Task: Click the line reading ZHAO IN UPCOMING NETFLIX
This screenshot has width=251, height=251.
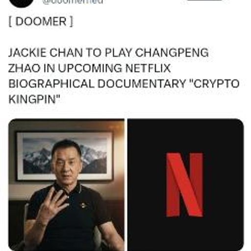Action: (x=90, y=68)
